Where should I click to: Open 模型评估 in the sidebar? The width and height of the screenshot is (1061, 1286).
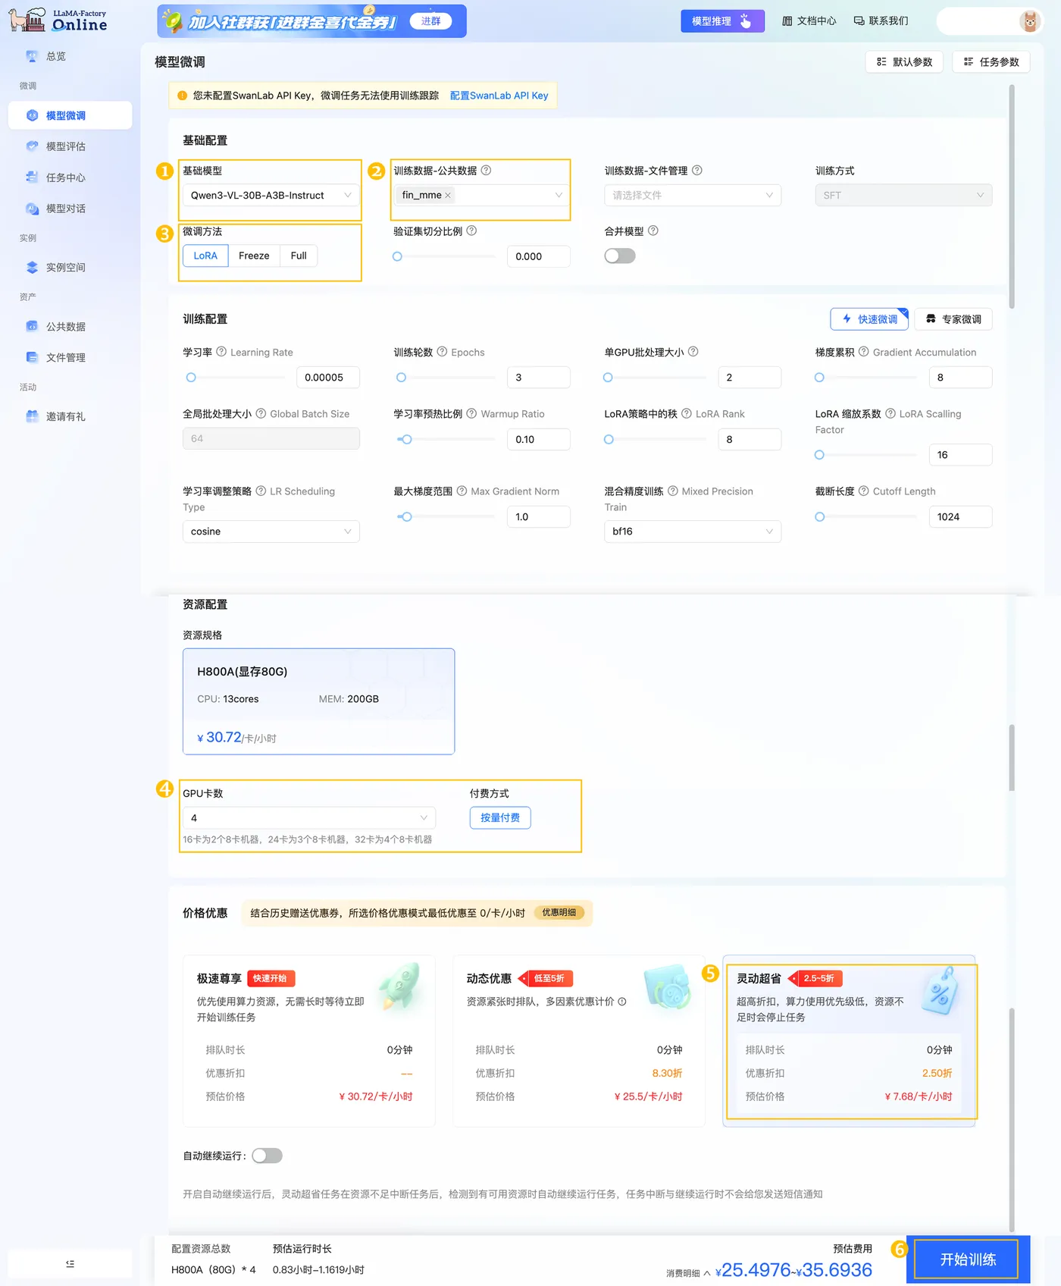[66, 146]
